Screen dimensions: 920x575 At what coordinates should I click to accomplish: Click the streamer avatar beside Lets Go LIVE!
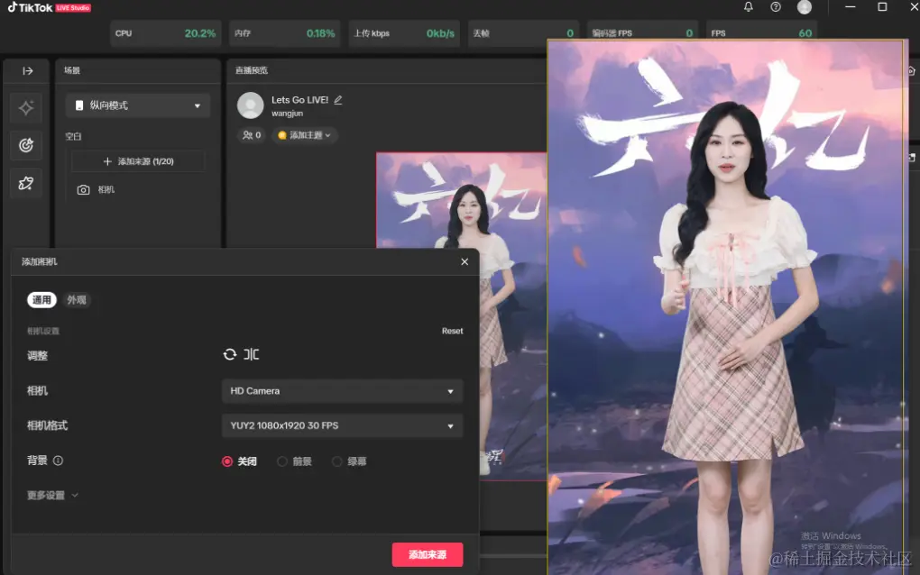251,105
